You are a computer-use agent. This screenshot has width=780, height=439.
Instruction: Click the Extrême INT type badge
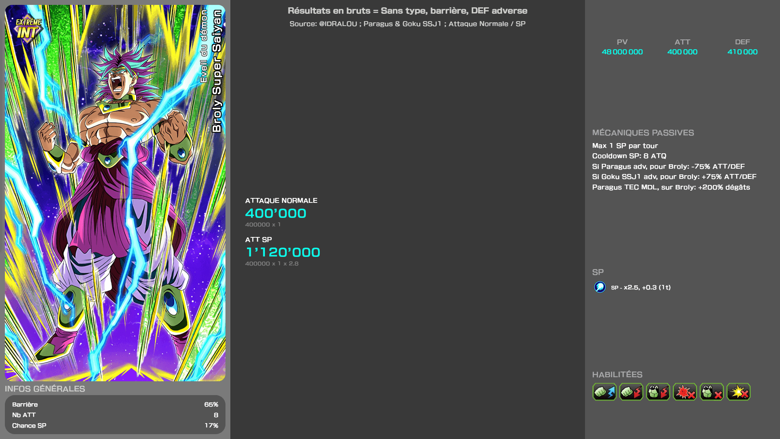tap(28, 28)
